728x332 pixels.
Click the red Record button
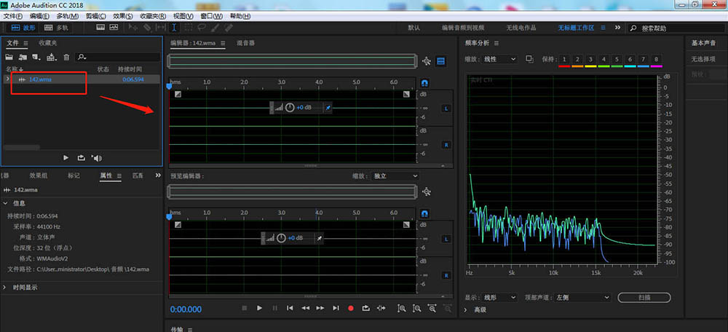pos(351,308)
